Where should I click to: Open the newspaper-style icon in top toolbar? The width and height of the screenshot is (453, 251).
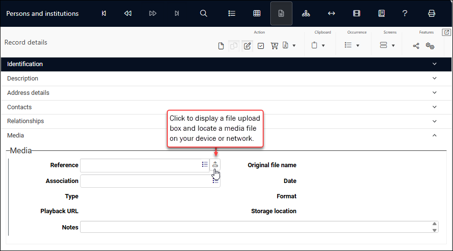382,13
